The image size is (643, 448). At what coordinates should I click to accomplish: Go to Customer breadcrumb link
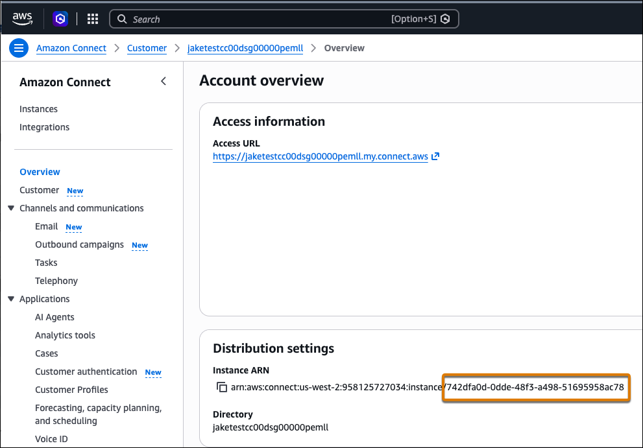(x=147, y=49)
